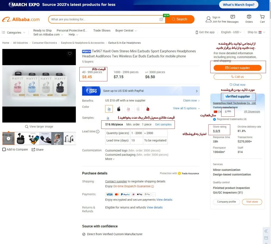Click the Share icon link
271x244 pixels.
pyautogui.click(x=38, y=150)
